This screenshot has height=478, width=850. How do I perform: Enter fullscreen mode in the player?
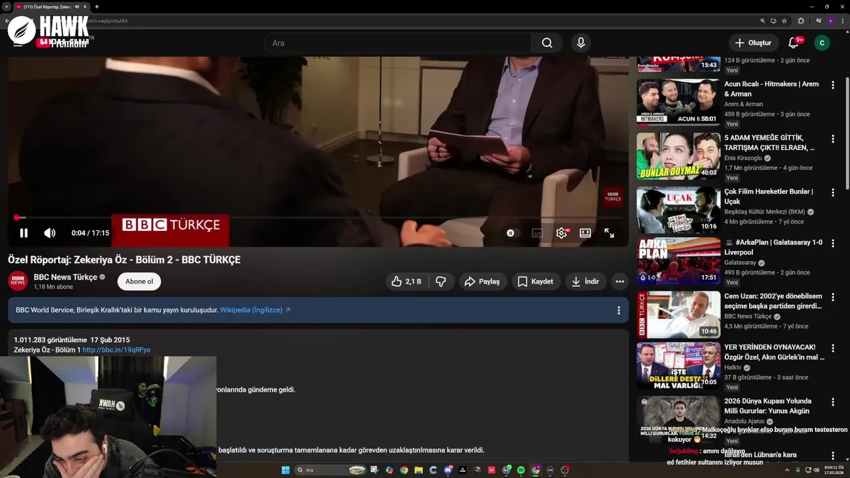(609, 233)
